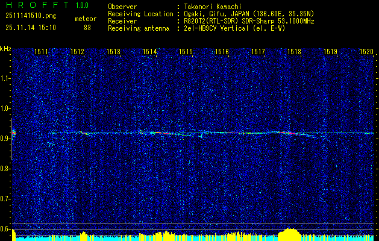This screenshot has height=241, width=379.
Task: Click time marker 1511
Action: [x=41, y=51]
